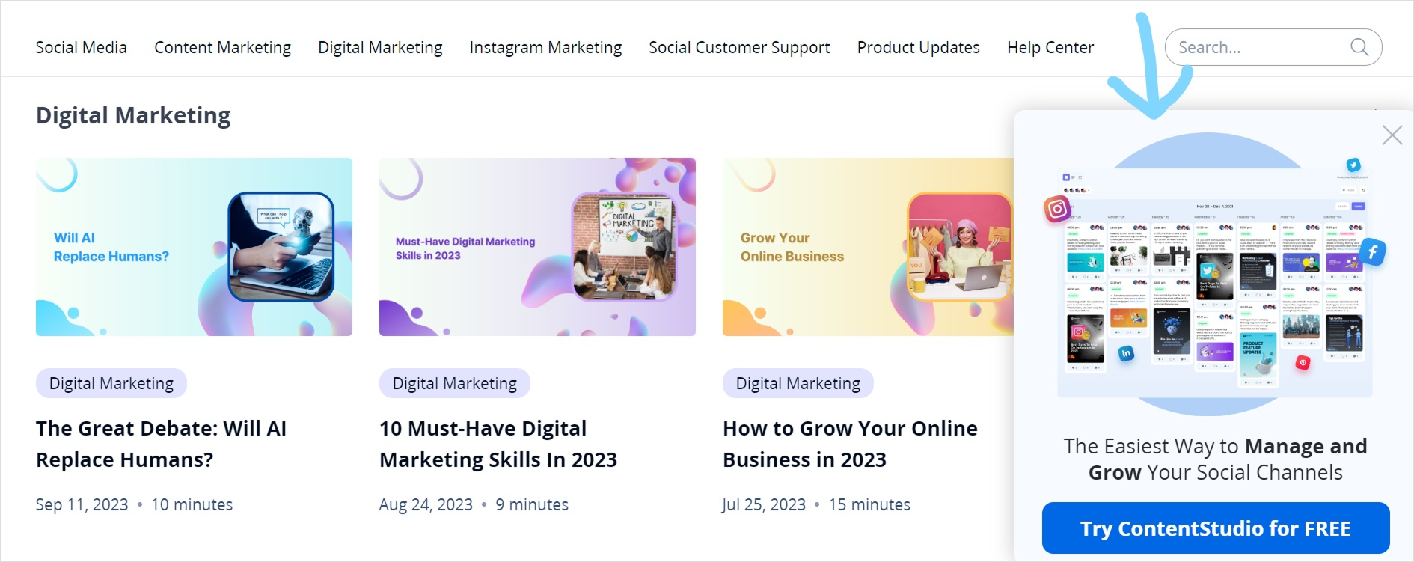Open the Will AI Replace Humans thumbnail
The height and width of the screenshot is (562, 1414).
click(194, 247)
